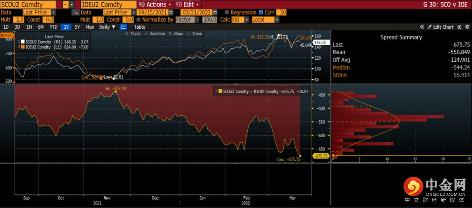Click the SCOU2 Comdty security input field
This screenshot has height=208, width=472.
point(30,4)
